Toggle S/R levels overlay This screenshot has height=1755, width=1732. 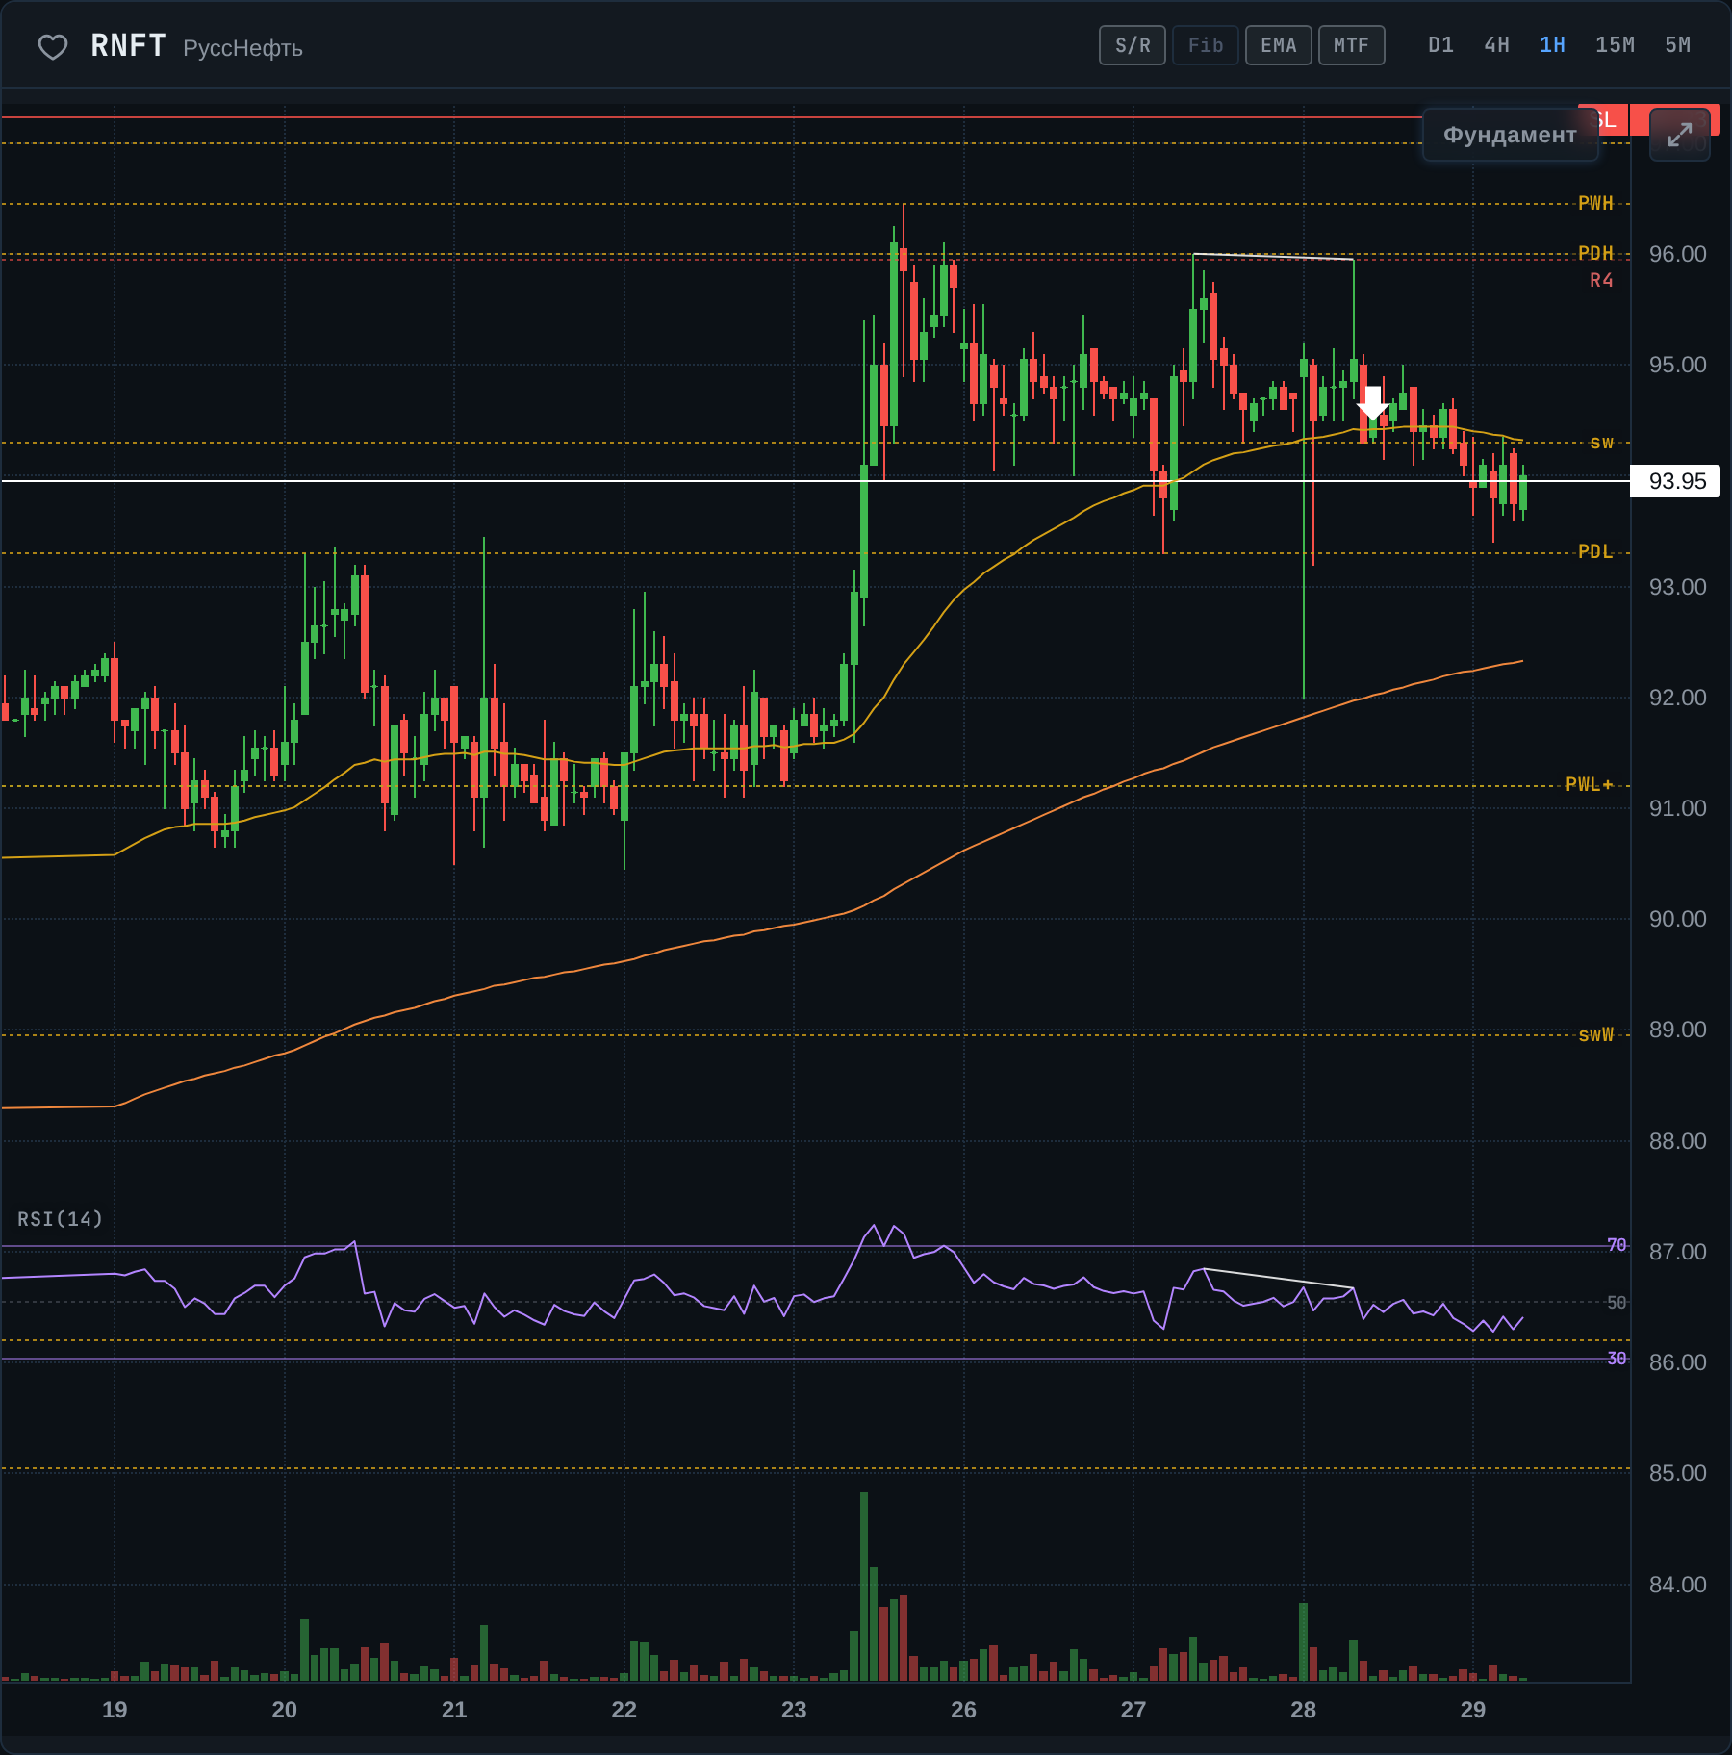(x=1133, y=45)
